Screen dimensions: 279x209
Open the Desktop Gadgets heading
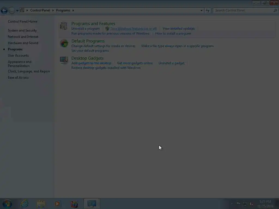tap(87, 58)
